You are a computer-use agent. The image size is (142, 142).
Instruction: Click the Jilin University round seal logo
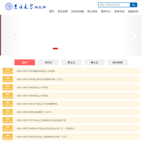tap(9, 6)
